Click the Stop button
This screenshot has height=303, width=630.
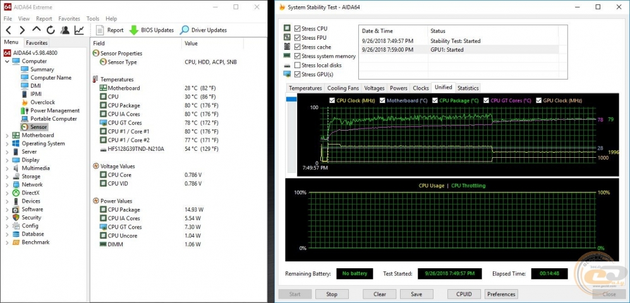pyautogui.click(x=332, y=294)
